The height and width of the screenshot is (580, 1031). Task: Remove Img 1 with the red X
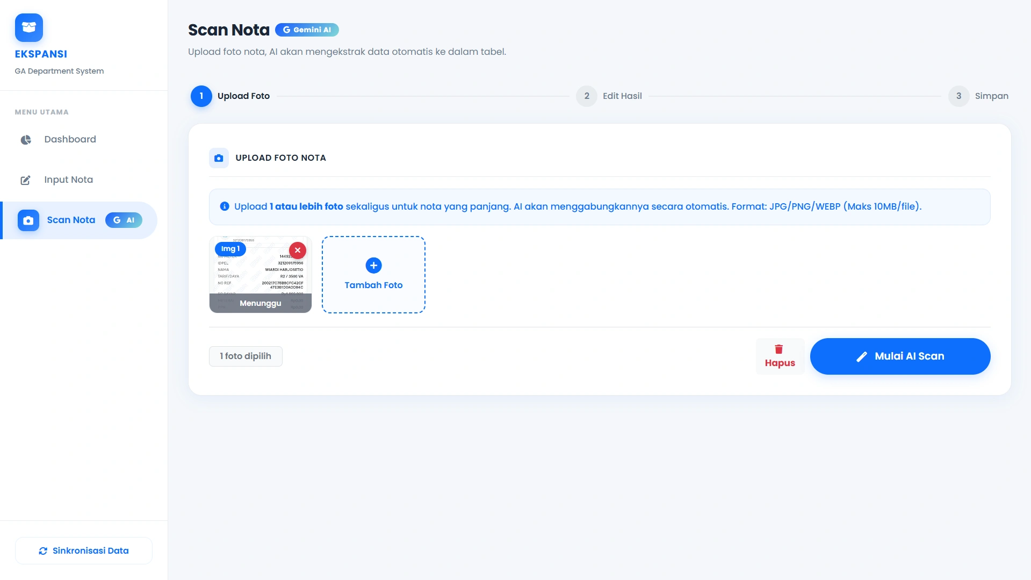pyautogui.click(x=298, y=250)
